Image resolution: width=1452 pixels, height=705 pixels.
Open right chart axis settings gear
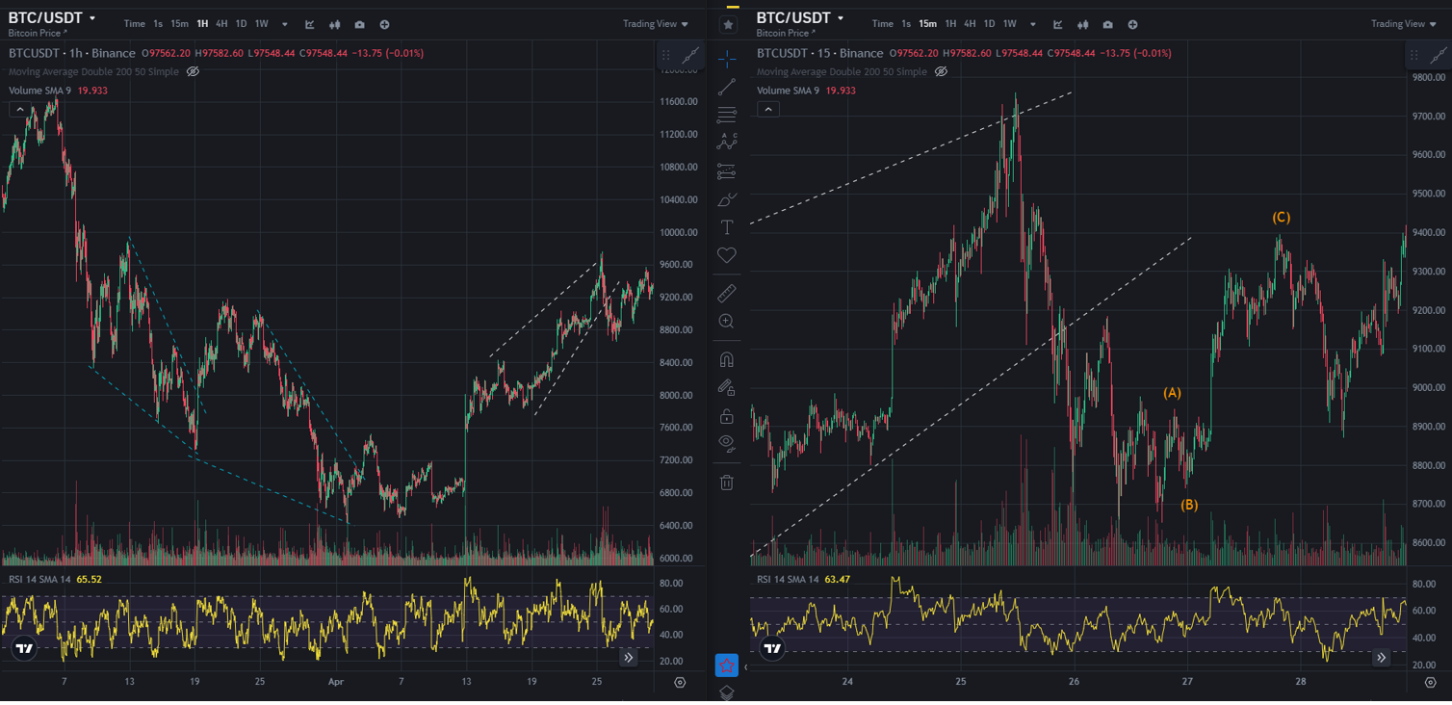1429,682
